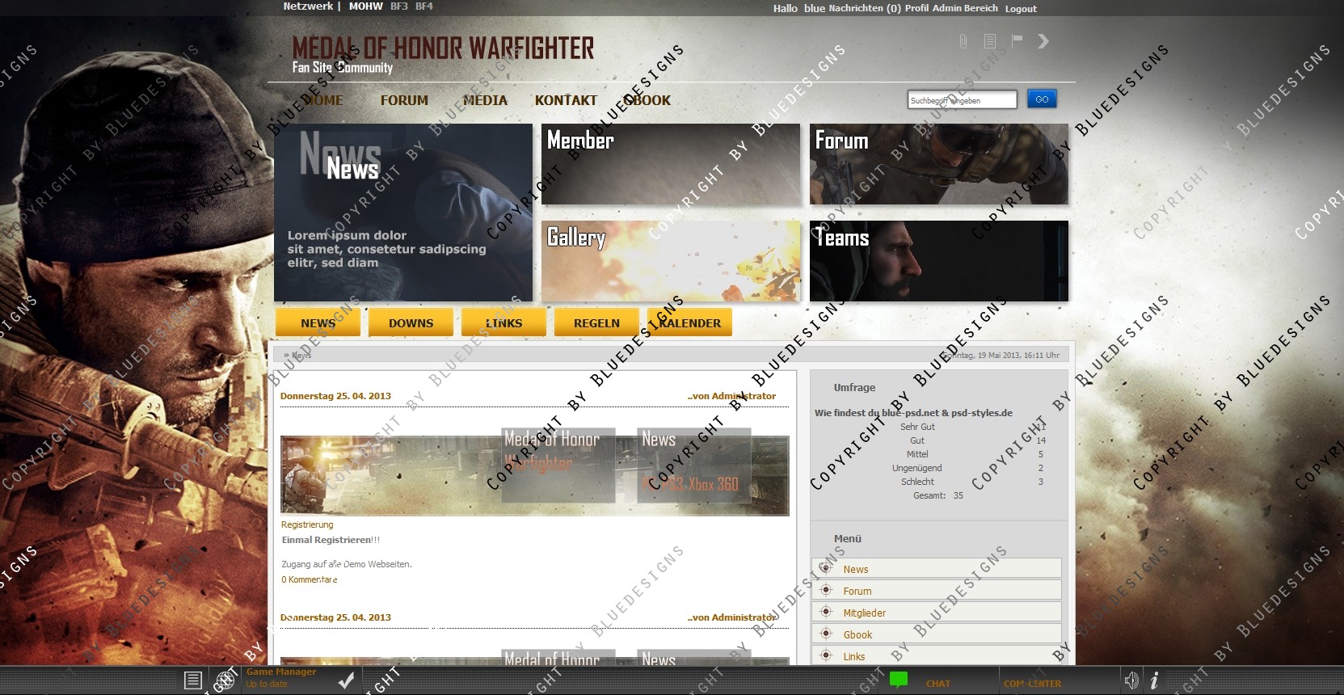Click the first news banner image

(534, 475)
